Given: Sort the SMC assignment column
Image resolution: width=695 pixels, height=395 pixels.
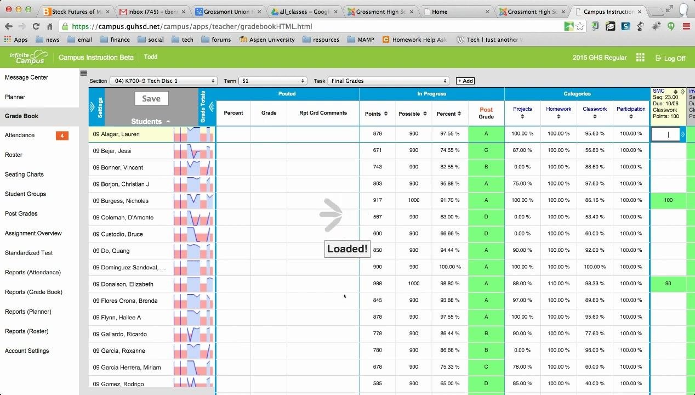Looking at the screenshot, I should click(x=675, y=92).
